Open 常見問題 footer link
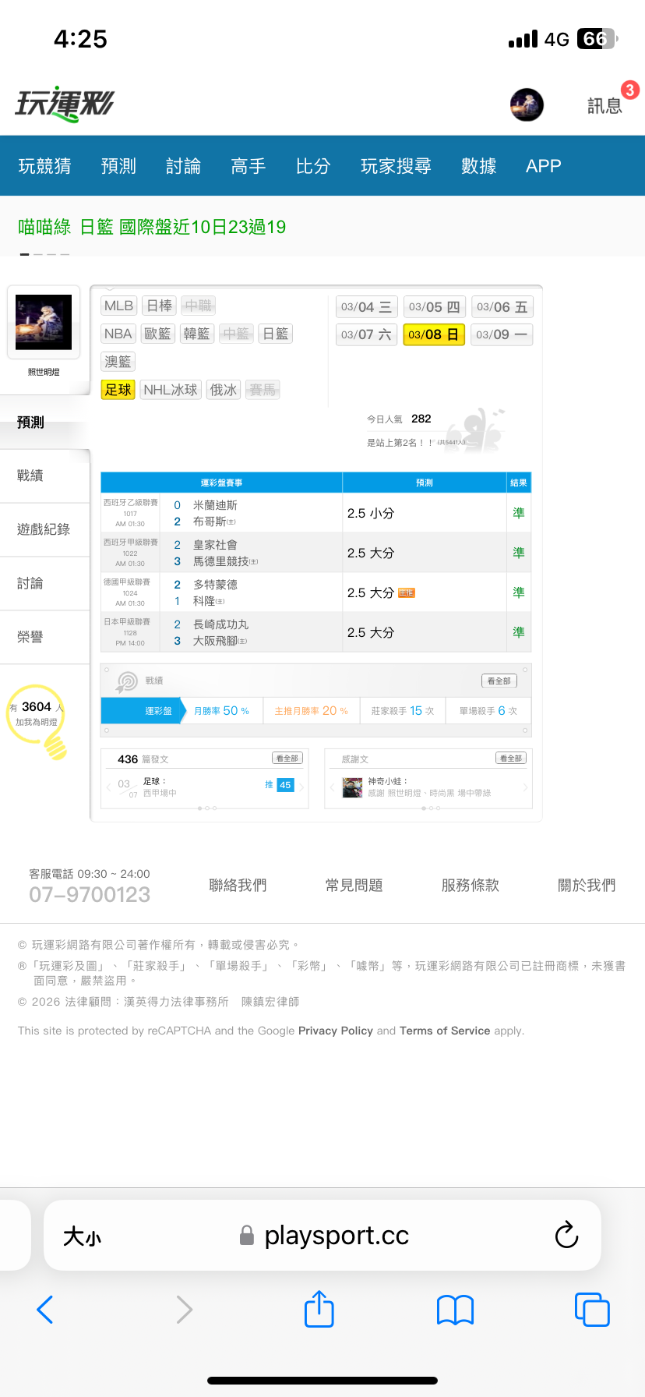This screenshot has width=645, height=1397. [354, 886]
